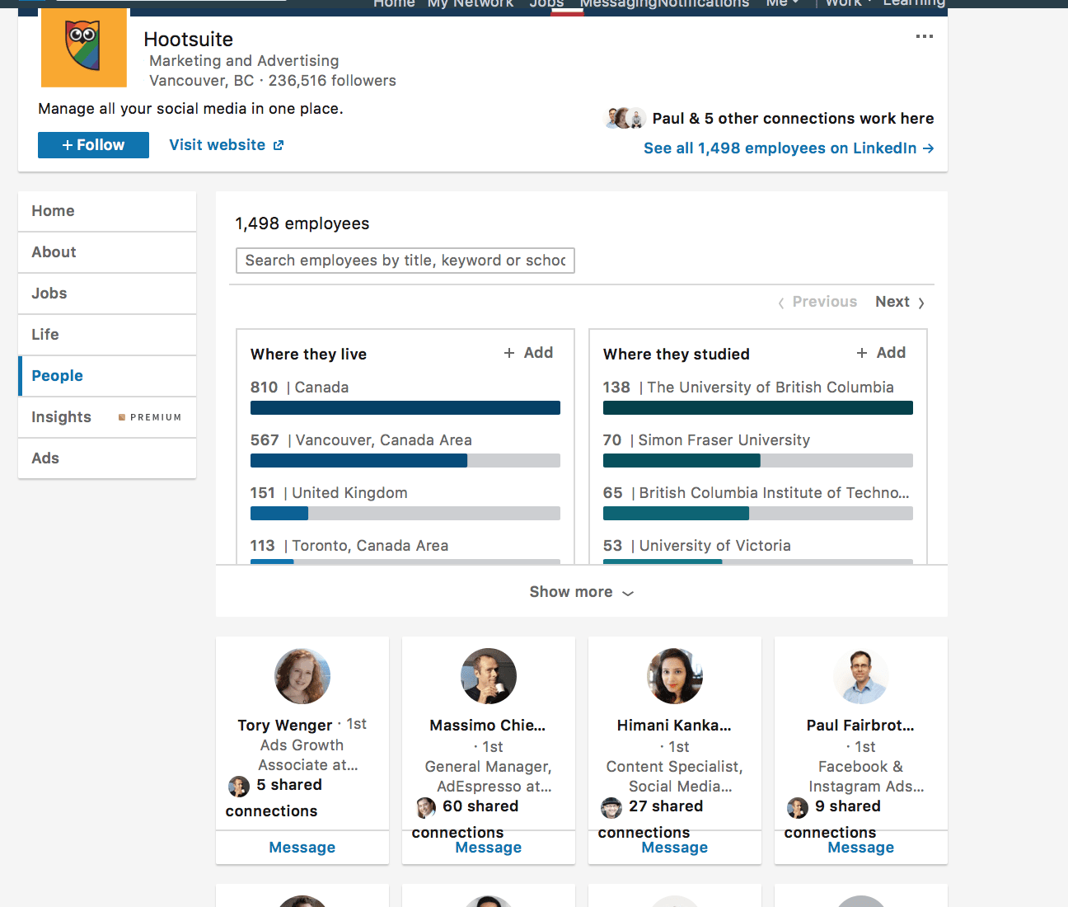
Task: Select British Columbia Institute of Techno... bar
Action: [x=758, y=514]
